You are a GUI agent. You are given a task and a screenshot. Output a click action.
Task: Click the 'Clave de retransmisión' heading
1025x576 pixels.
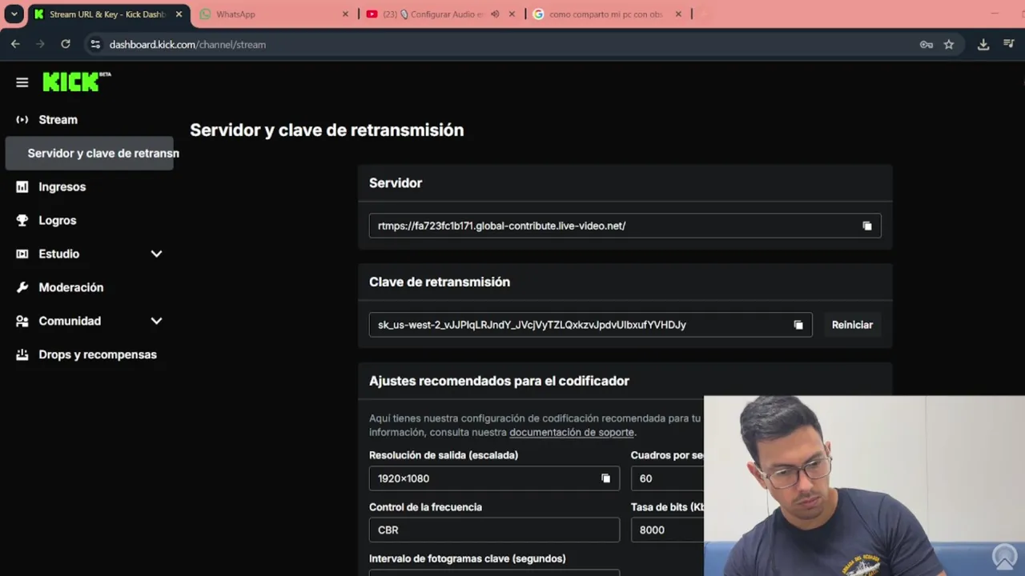click(440, 282)
